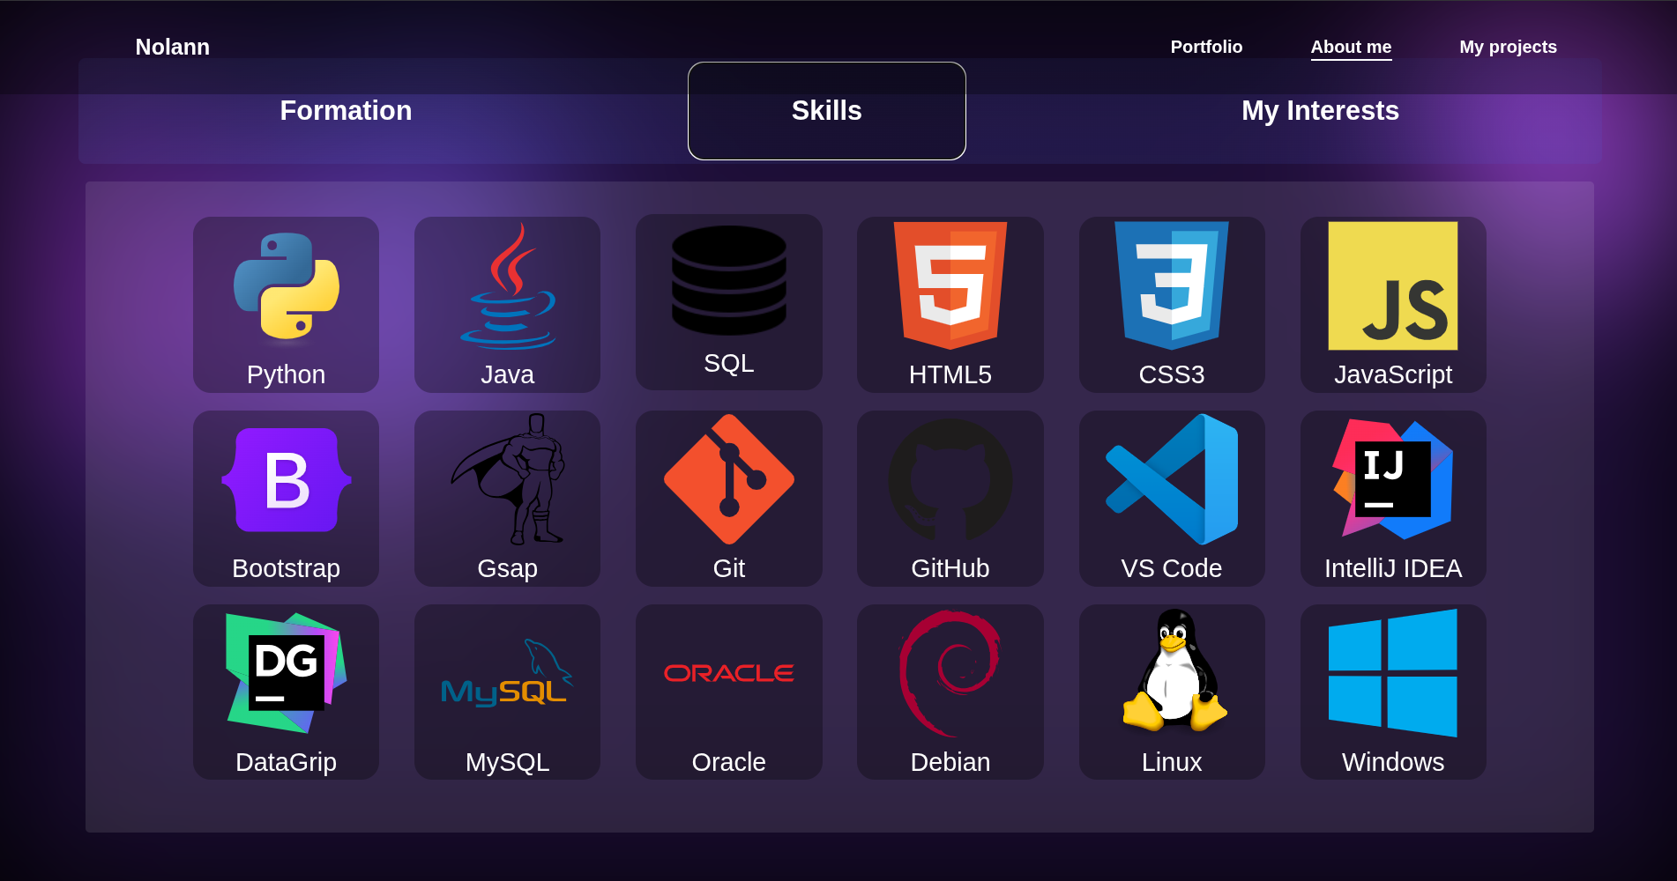
Task: Switch to the Formation tab
Action: [346, 111]
